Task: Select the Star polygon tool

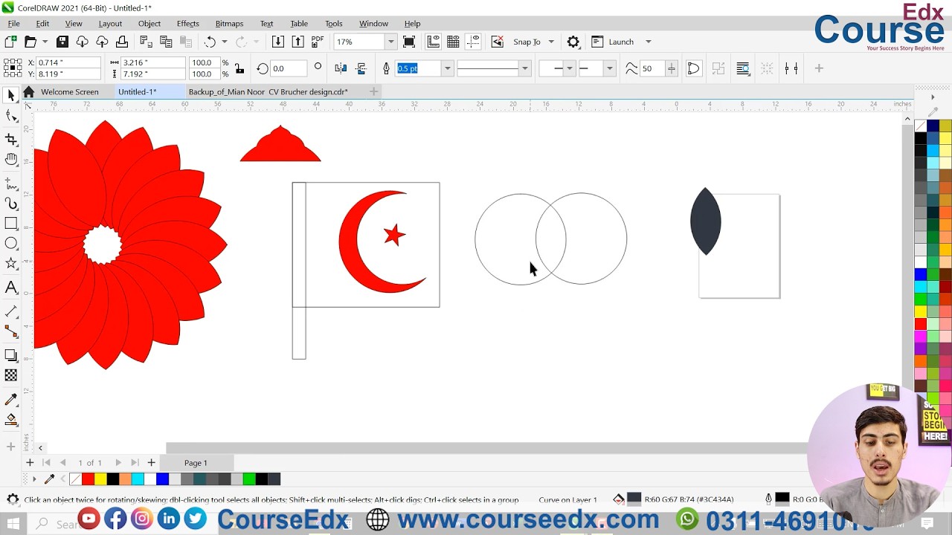Action: coord(10,264)
